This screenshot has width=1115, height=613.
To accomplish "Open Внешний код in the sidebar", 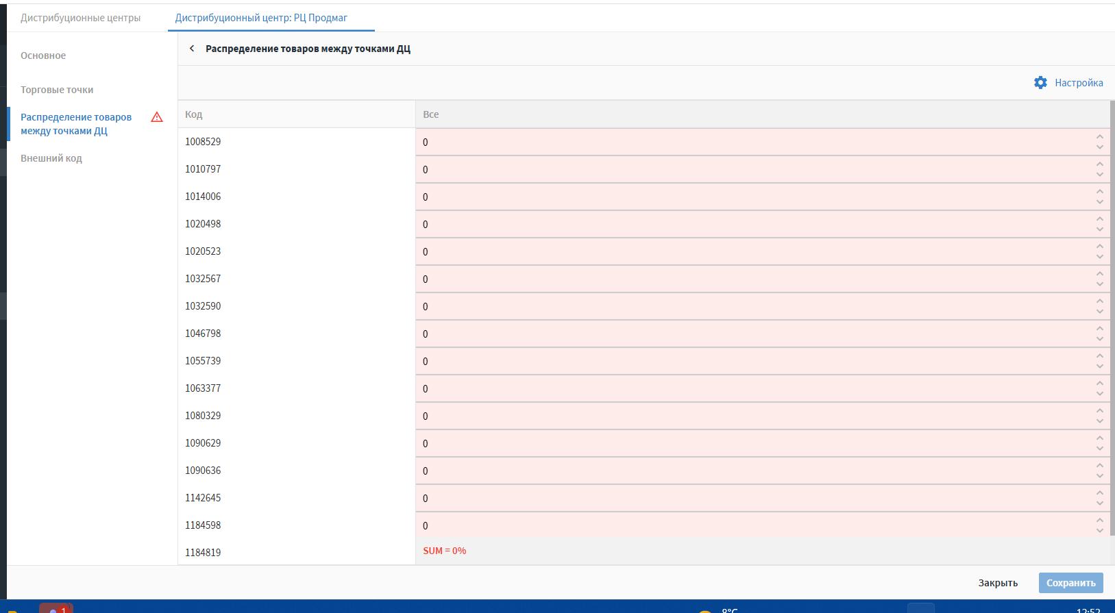I will click(51, 158).
